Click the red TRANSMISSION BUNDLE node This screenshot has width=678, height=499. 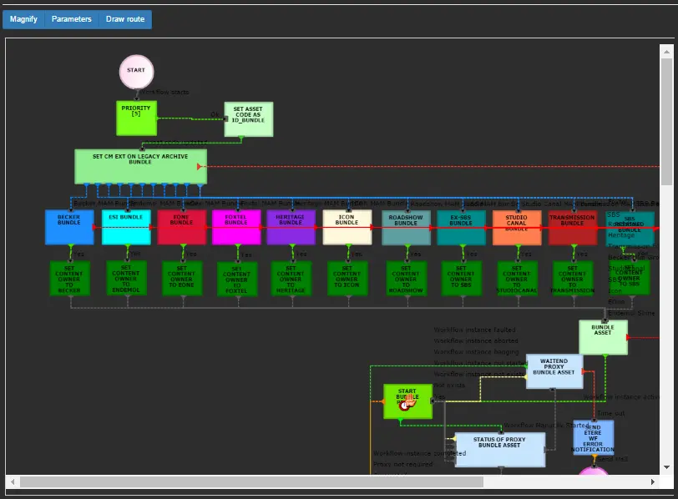(573, 227)
